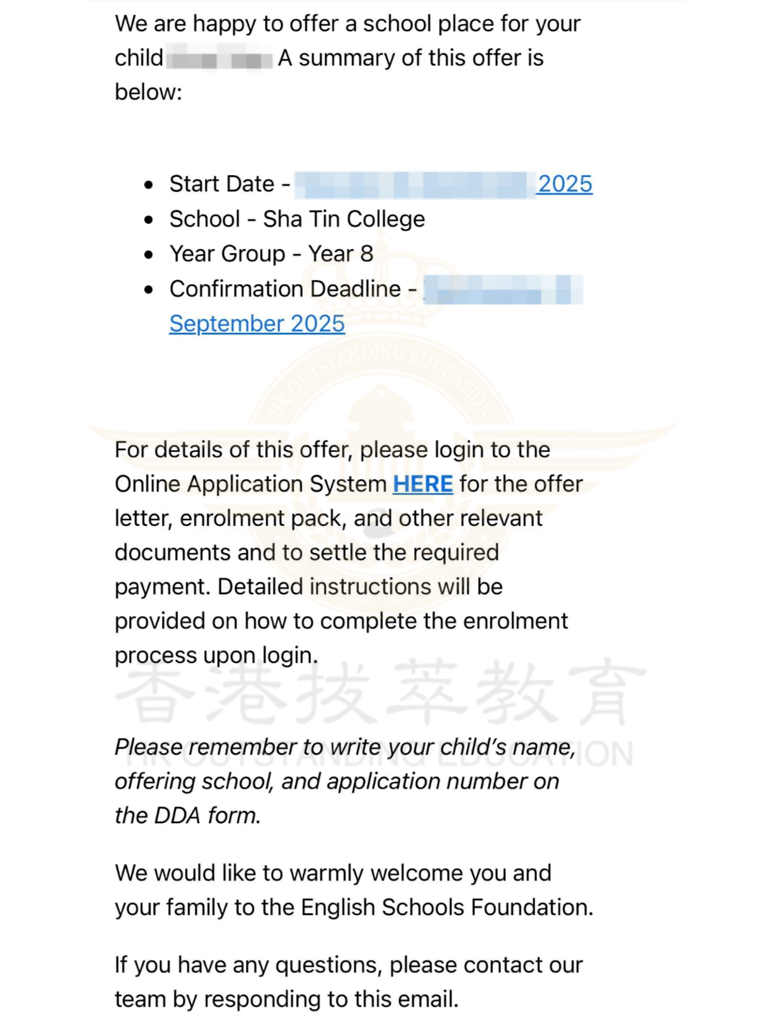Open the HERE Online Application System link
The width and height of the screenshot is (771, 1028).
[423, 484]
